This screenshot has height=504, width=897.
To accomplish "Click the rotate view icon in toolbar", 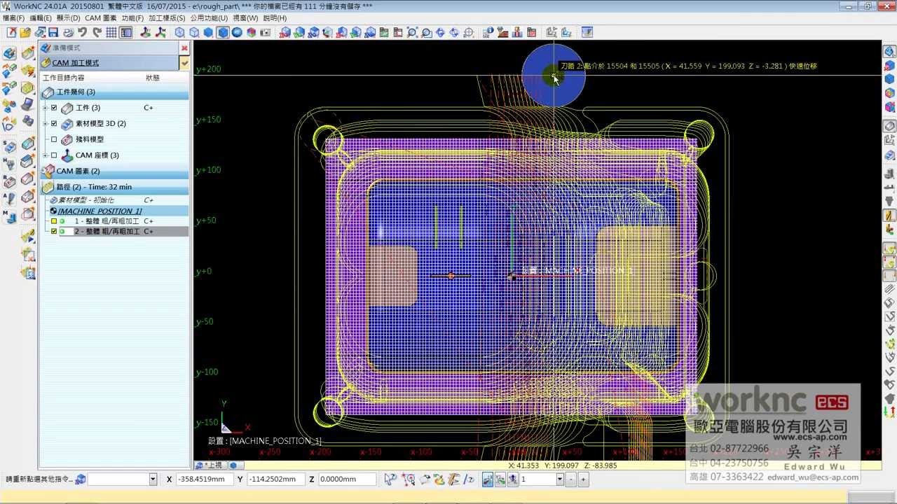I will [x=440, y=32].
